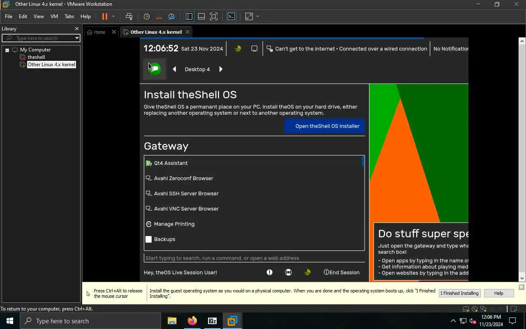This screenshot has height=329, width=526.
Task: Click the hard disk status icon
Action: [x=466, y=309]
